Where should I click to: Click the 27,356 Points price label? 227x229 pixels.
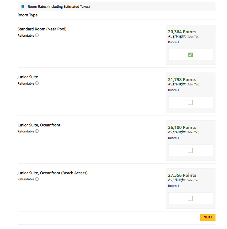coord(182,175)
